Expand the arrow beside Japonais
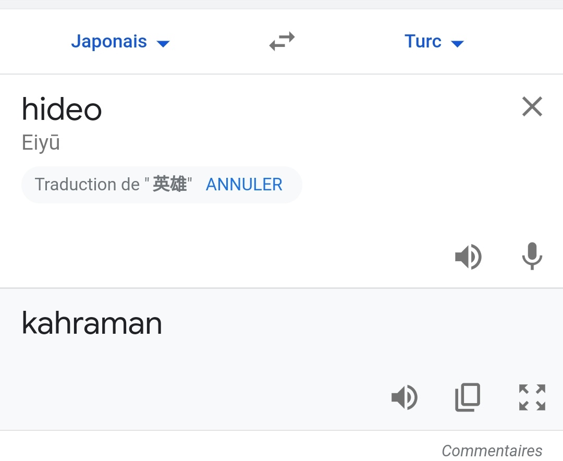The image size is (563, 461). [163, 44]
